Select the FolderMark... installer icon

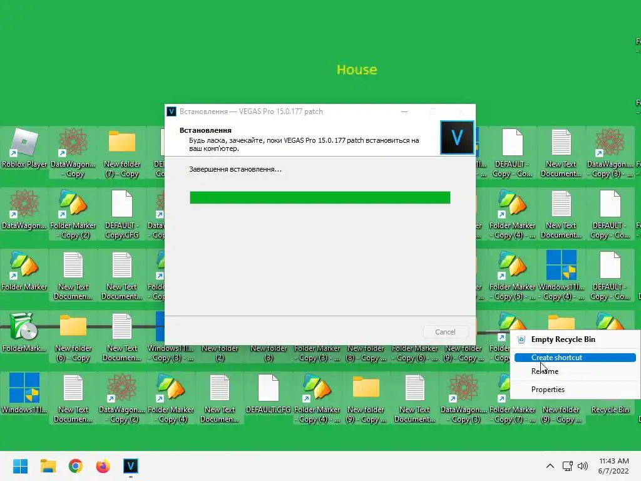point(24,332)
